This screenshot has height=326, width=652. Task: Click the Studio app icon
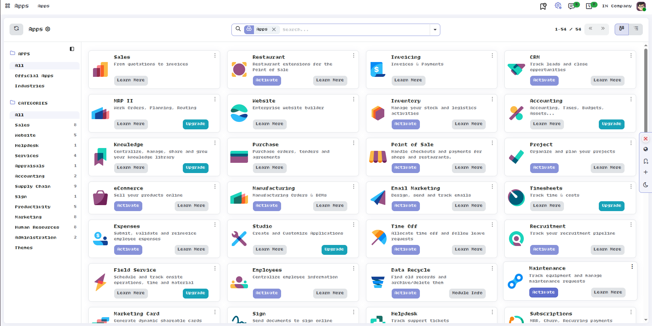pyautogui.click(x=239, y=239)
